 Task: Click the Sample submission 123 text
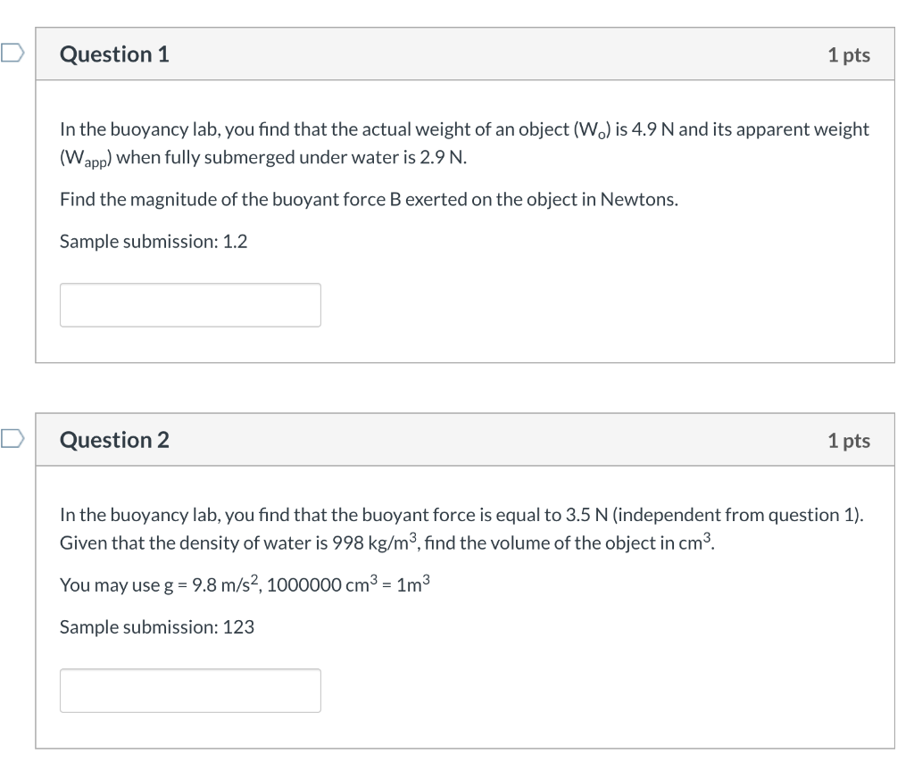(x=156, y=626)
